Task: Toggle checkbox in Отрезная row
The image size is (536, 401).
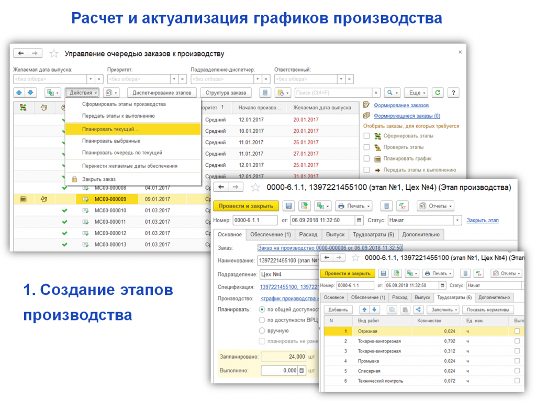Action: [517, 331]
